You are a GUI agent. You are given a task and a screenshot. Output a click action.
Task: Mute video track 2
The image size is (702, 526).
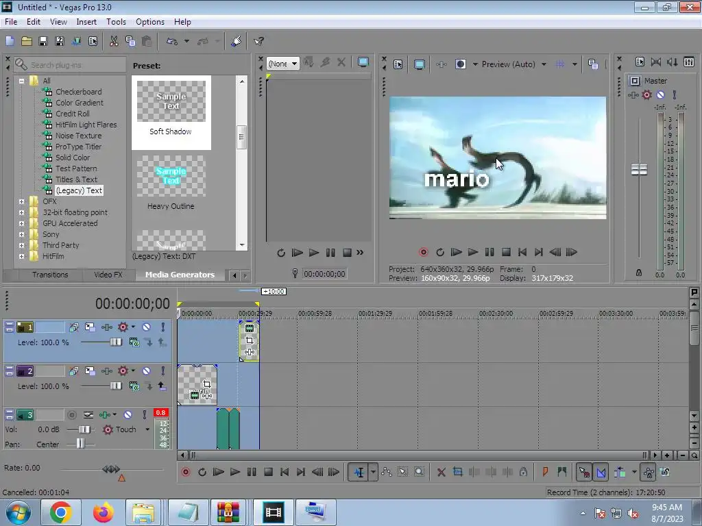(147, 371)
